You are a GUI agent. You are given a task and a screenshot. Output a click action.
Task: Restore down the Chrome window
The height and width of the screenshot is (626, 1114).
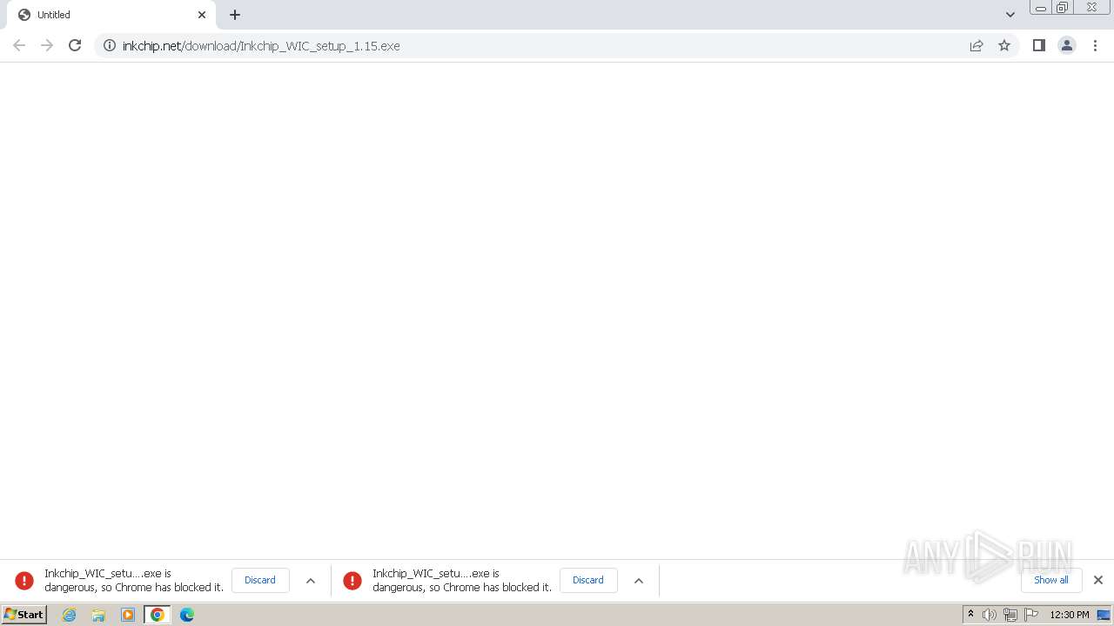pos(1063,8)
